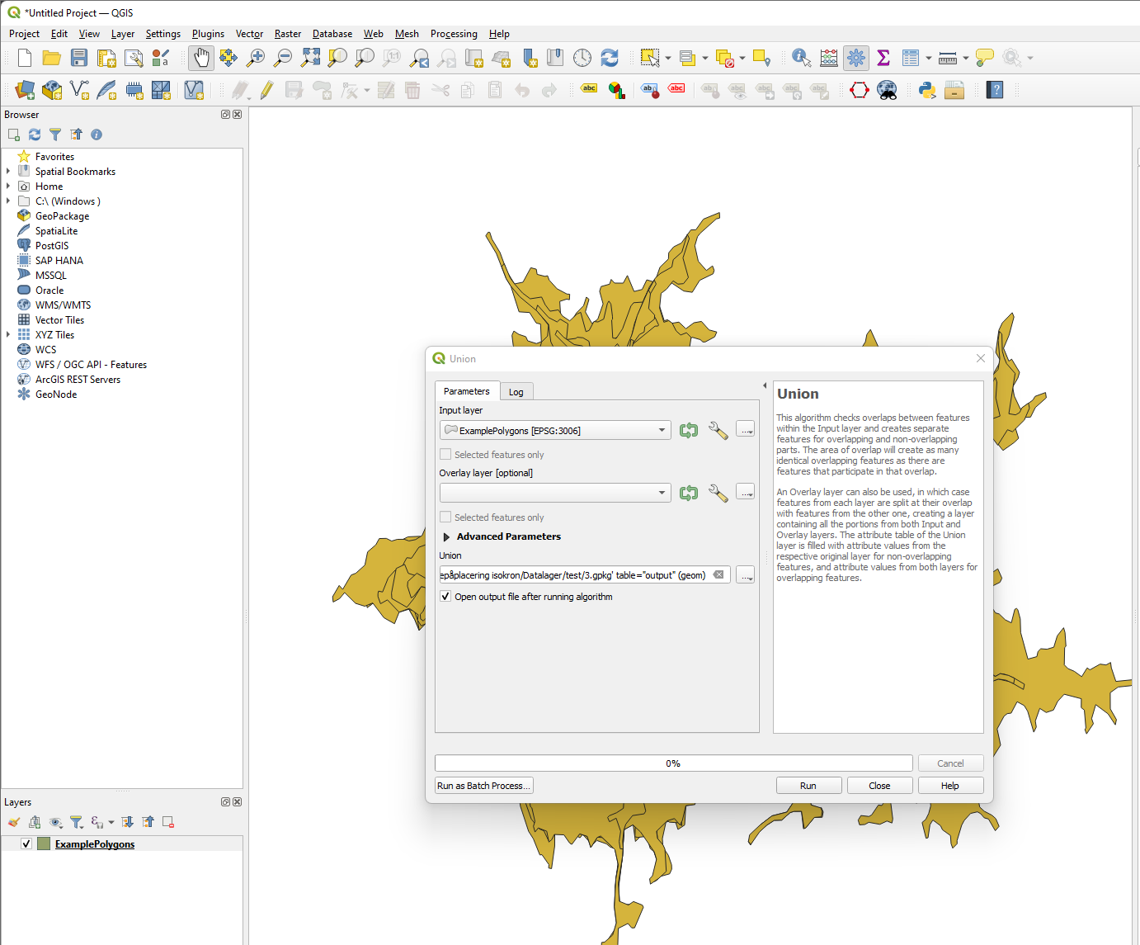Create a new GeoPackage layer
The image size is (1140, 945).
tap(51, 89)
